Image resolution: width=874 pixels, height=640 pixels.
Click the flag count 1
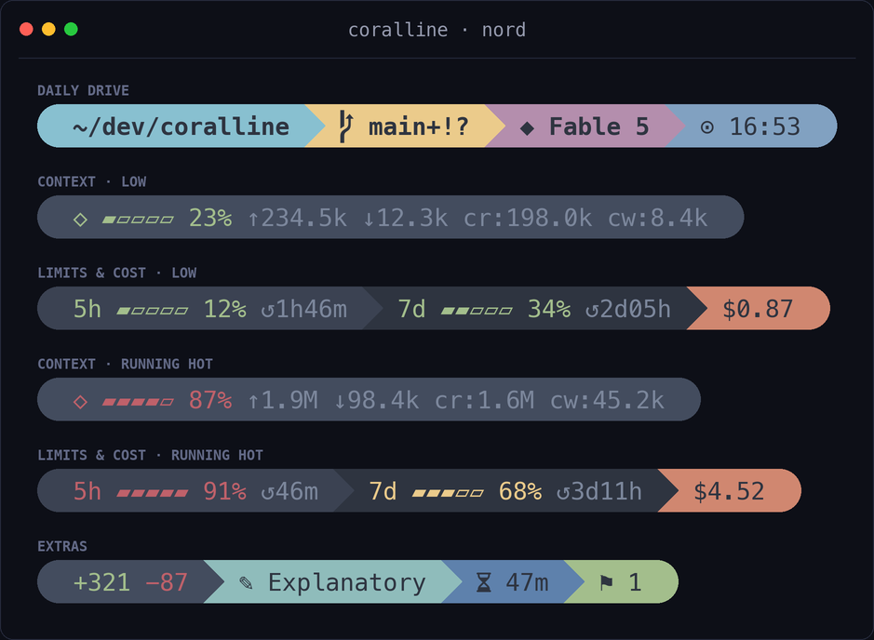tap(635, 582)
